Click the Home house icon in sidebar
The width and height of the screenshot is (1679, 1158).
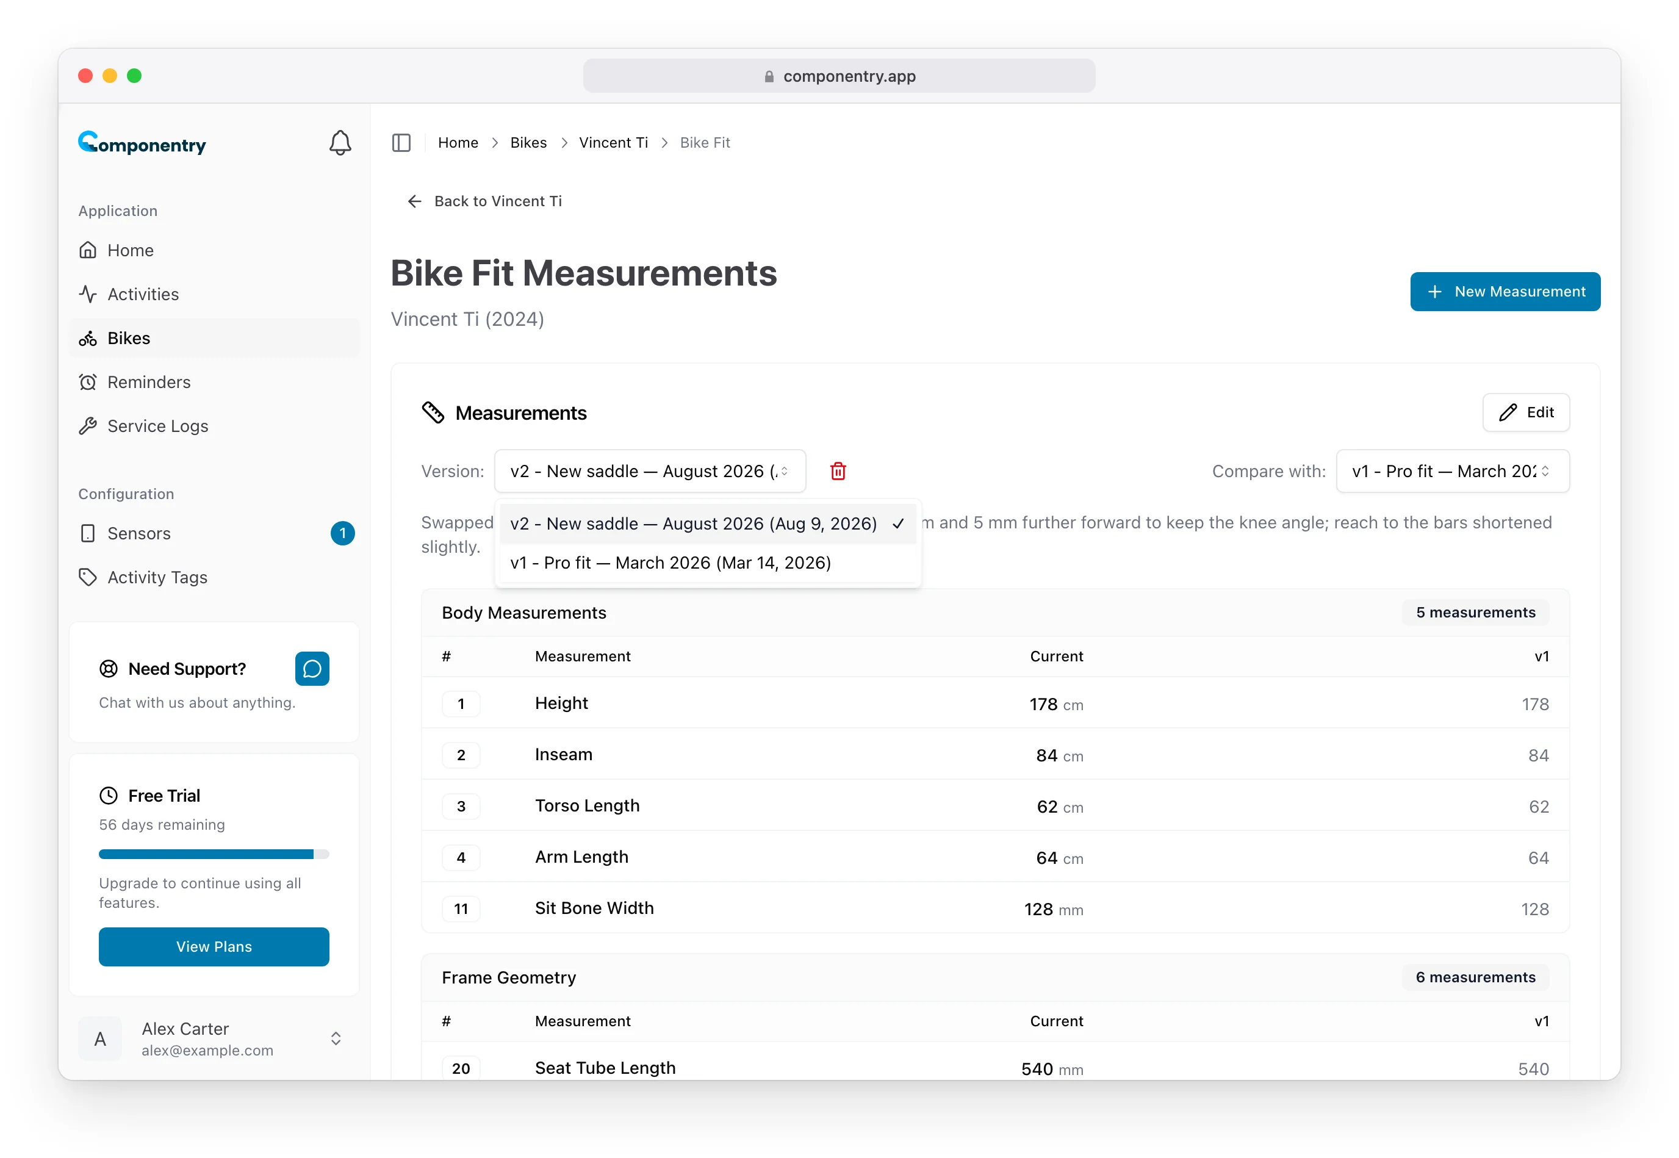pos(88,250)
